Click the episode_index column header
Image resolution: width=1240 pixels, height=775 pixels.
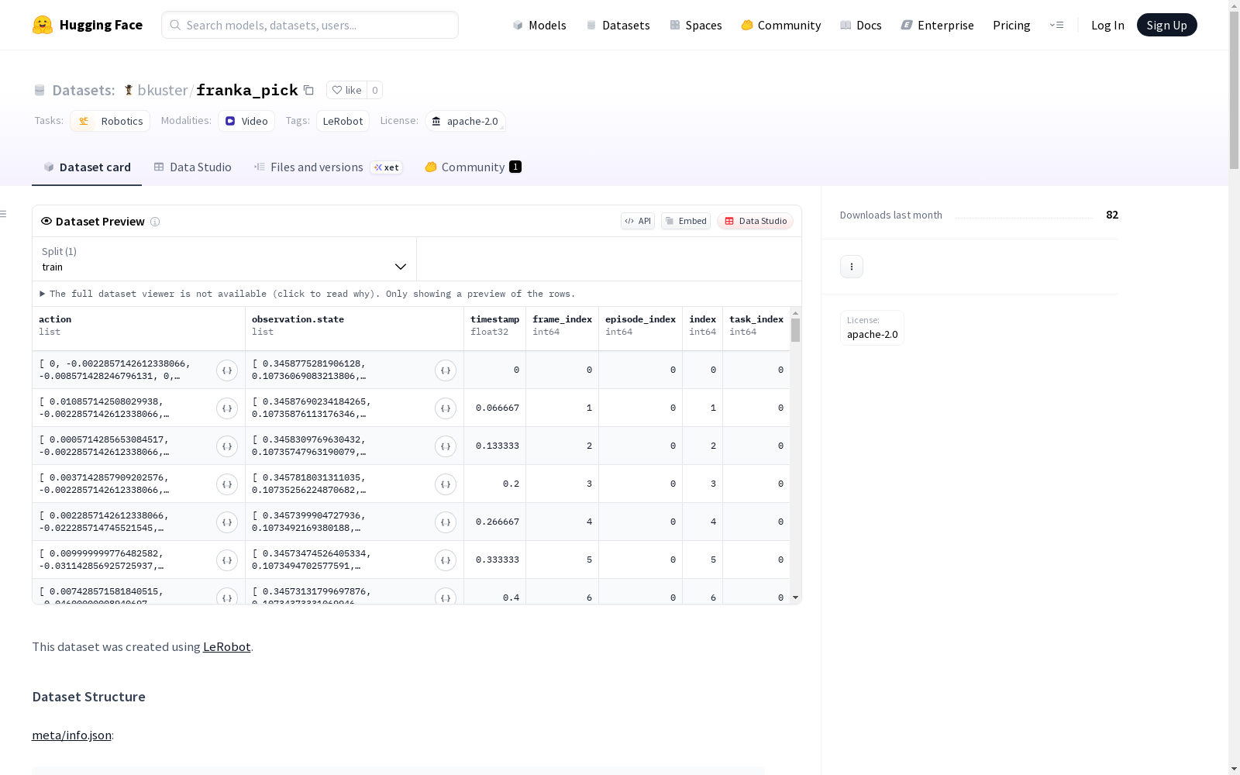click(641, 329)
